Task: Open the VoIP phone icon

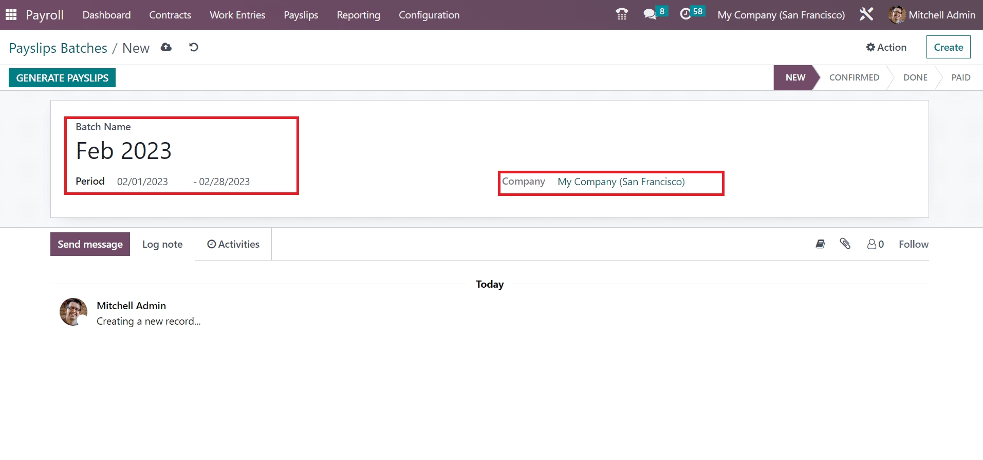Action: 622,14
